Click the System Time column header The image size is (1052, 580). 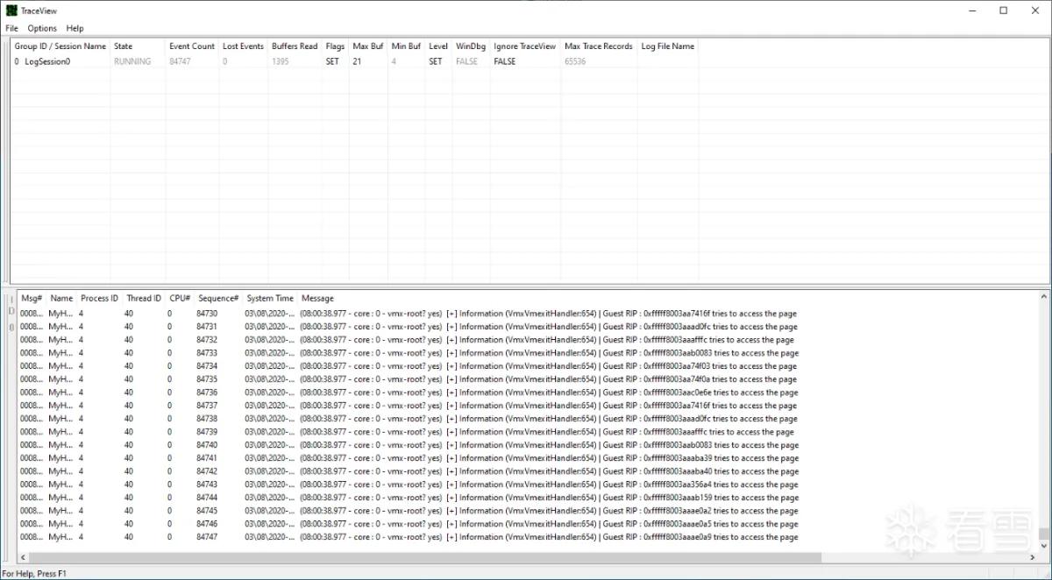(x=270, y=299)
